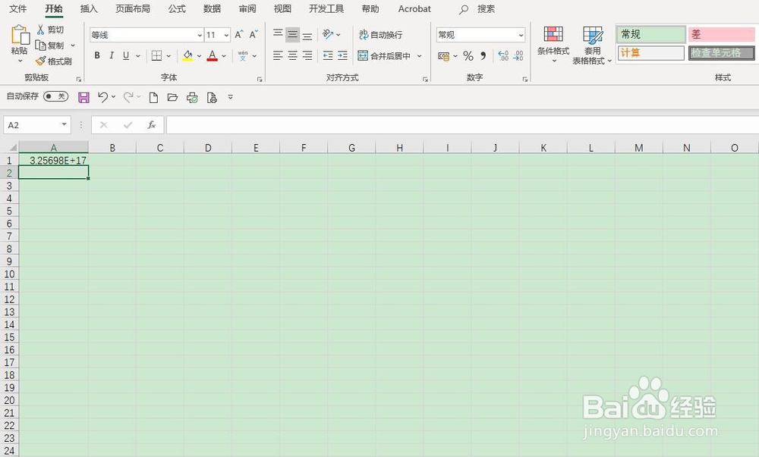Increase font size with A^ icon
759x457 pixels.
(238, 35)
